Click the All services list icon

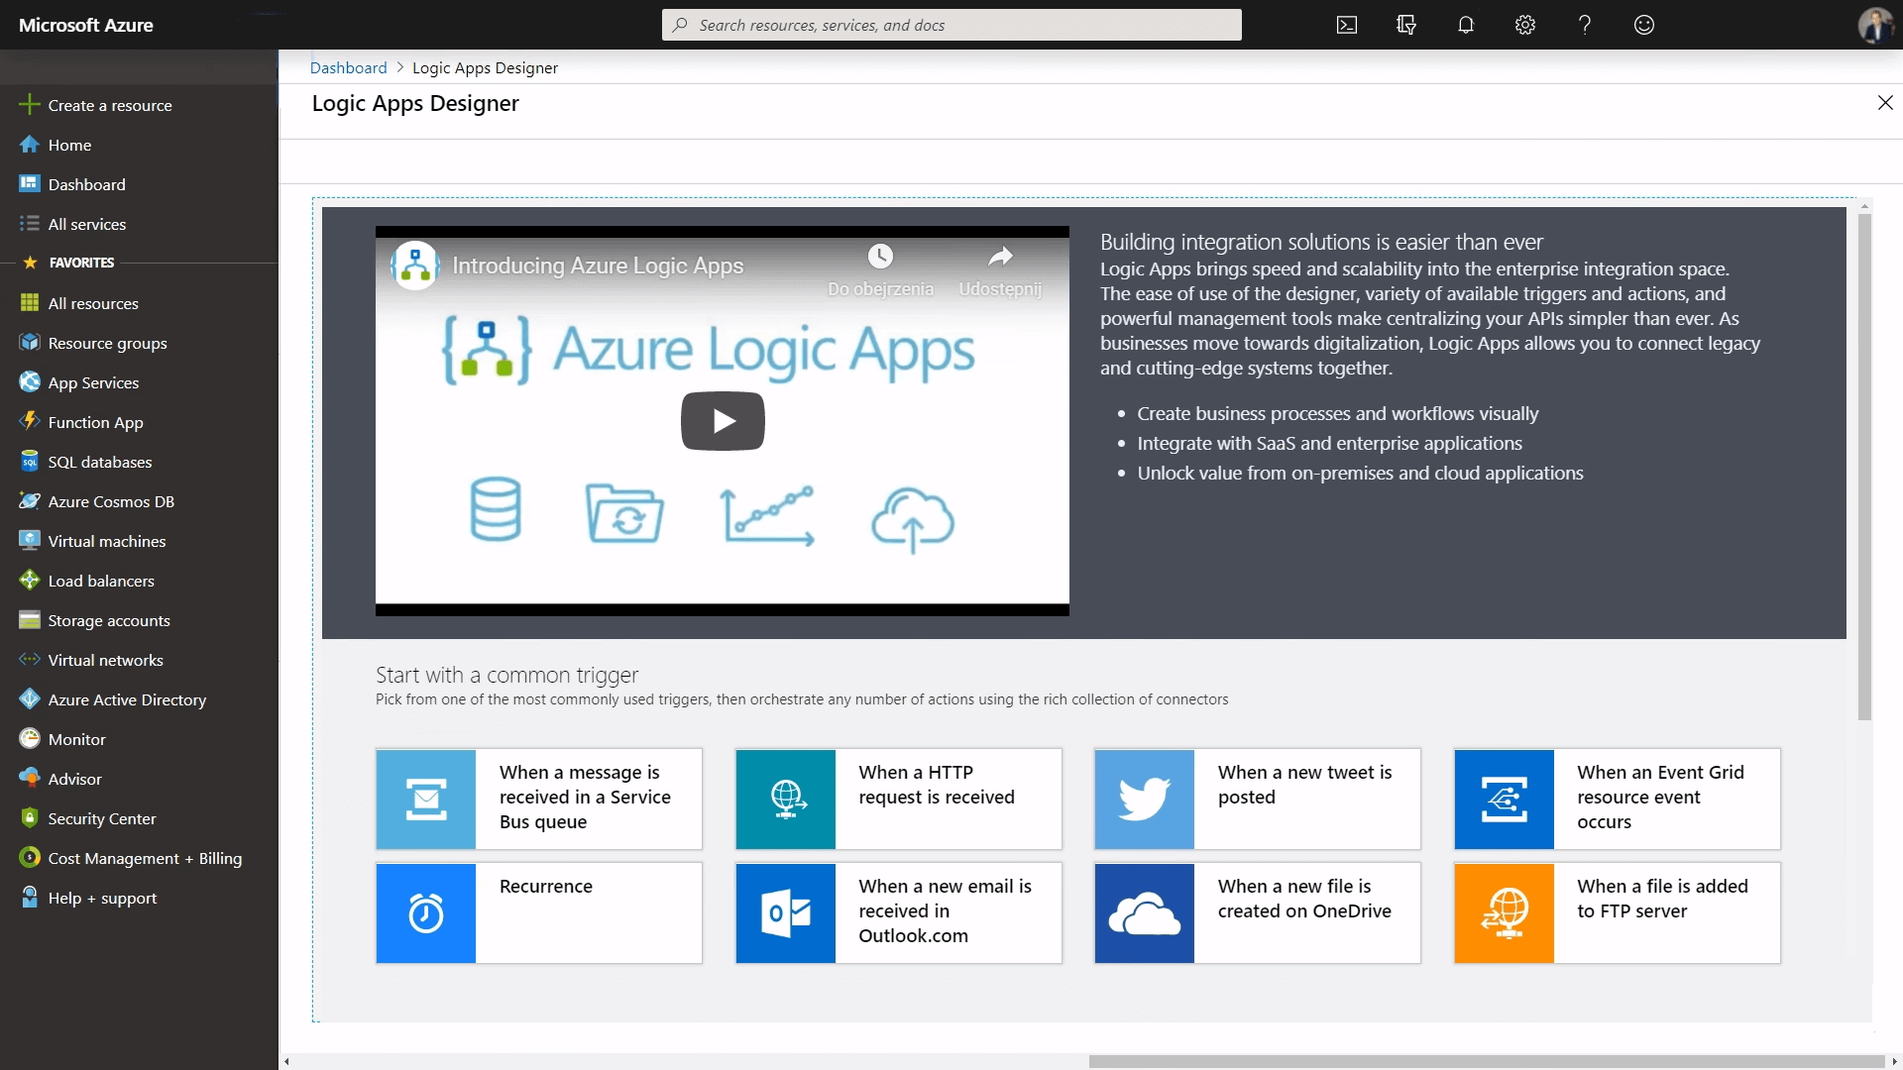click(30, 224)
